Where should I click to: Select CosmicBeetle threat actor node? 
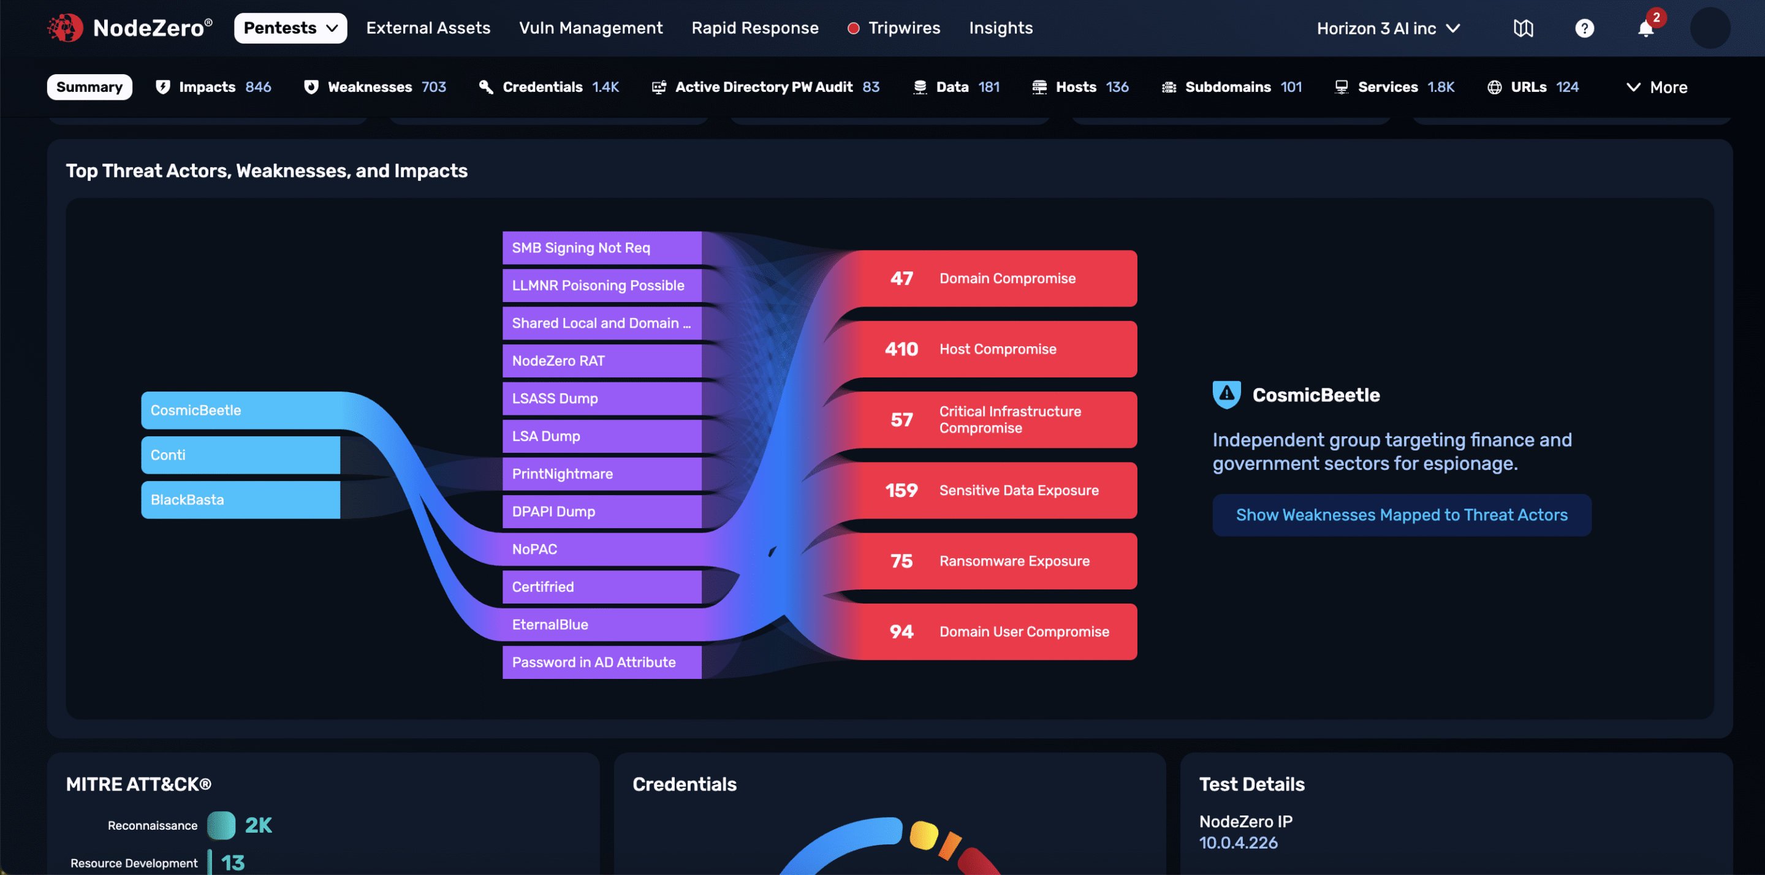click(x=240, y=410)
